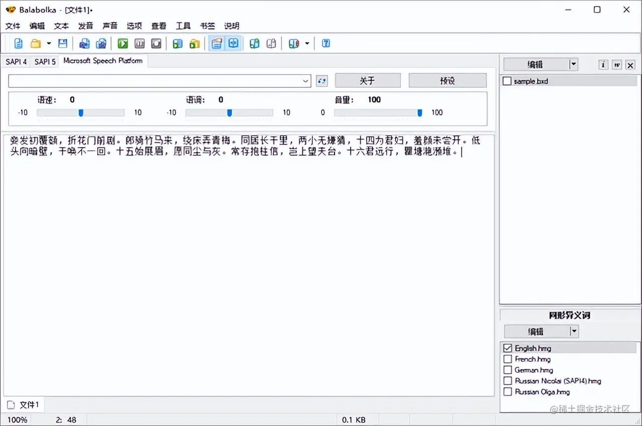Click the 编辑 button in dictionary panel
Viewport: 642px width, 426px height.
[x=536, y=65]
